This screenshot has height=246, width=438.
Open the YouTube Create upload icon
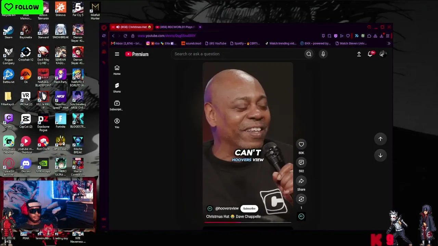(359, 54)
